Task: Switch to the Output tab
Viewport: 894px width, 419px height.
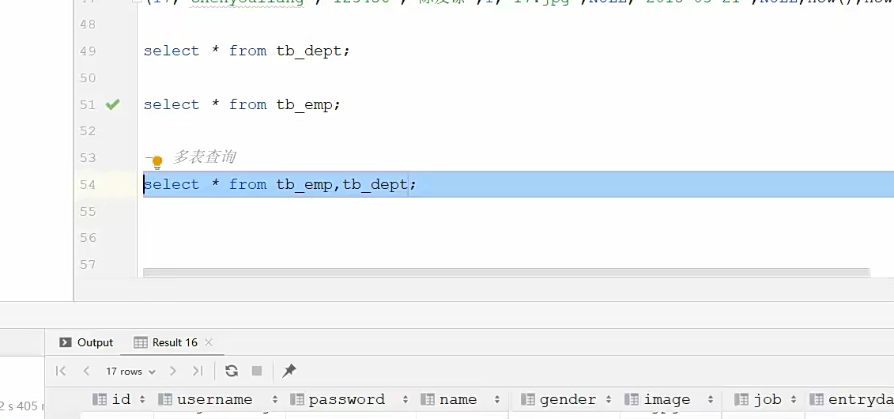Action: tap(87, 342)
